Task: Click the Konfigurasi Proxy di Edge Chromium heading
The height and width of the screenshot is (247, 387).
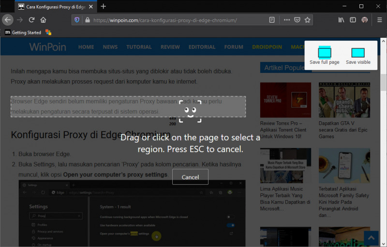Action: coord(90,135)
